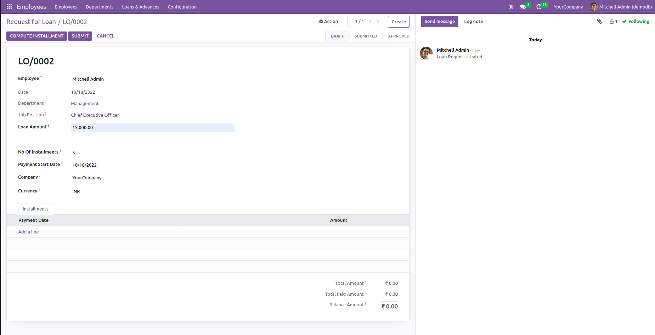Go to next record arrow
Image resolution: width=655 pixels, height=335 pixels.
[x=378, y=22]
